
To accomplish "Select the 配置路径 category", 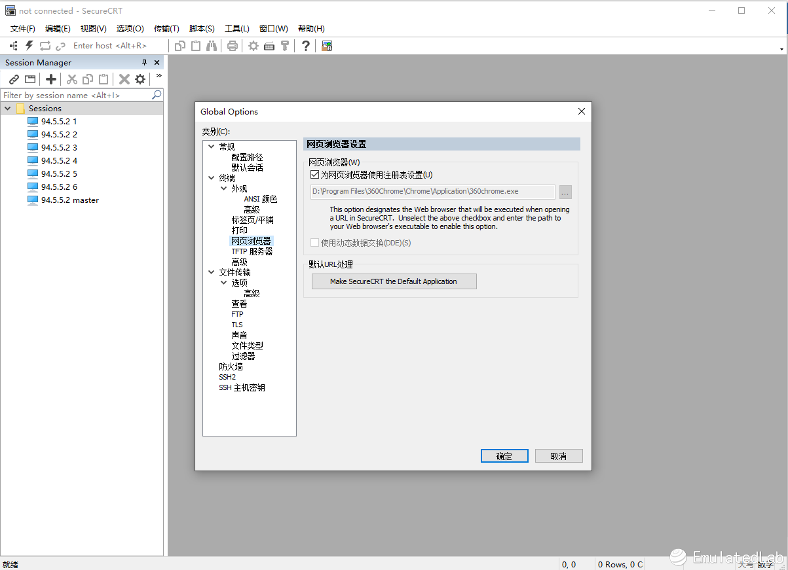I will 247,157.
